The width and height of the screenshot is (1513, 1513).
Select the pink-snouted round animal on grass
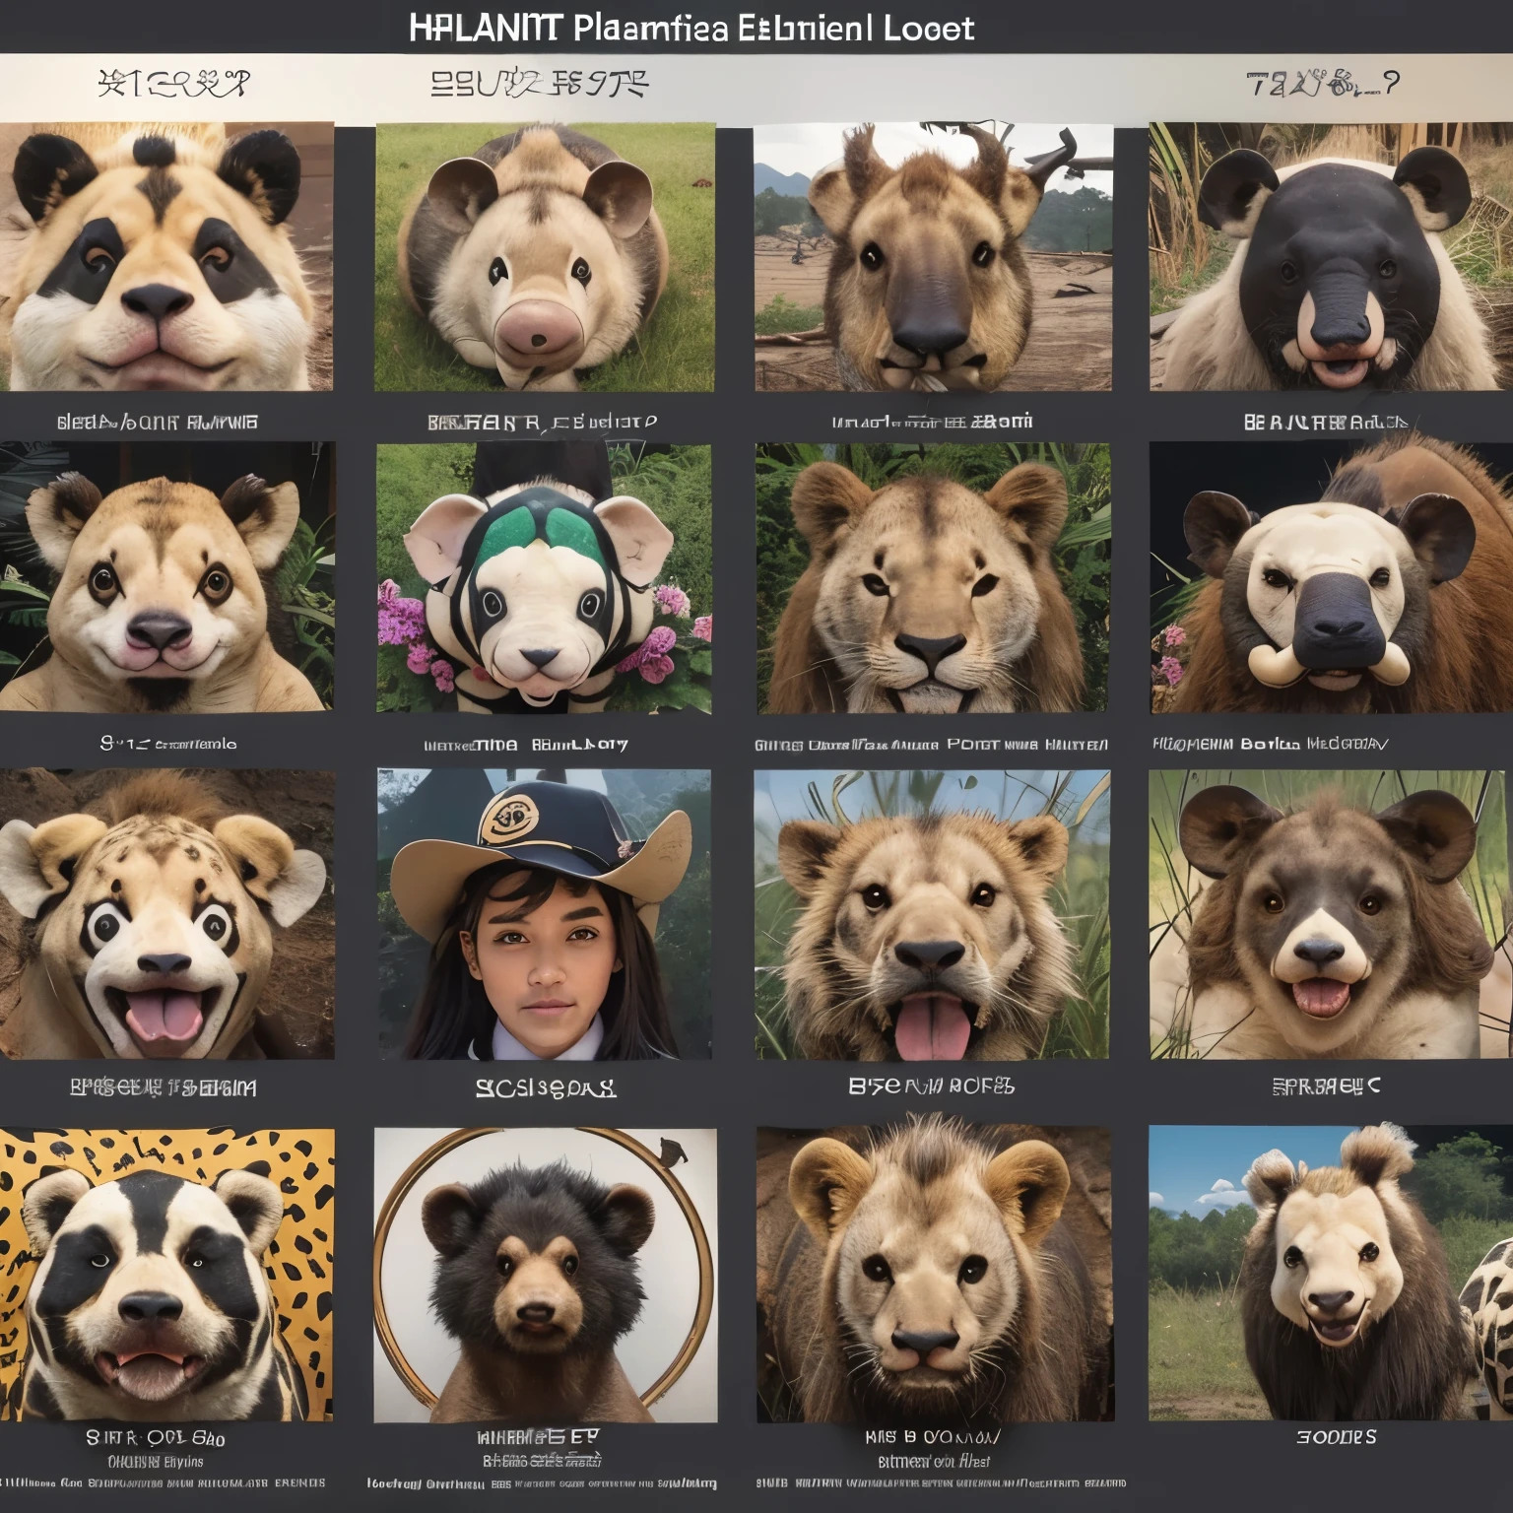[545, 257]
